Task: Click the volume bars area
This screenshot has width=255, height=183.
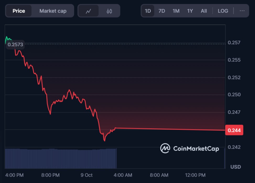Action: 60,158
